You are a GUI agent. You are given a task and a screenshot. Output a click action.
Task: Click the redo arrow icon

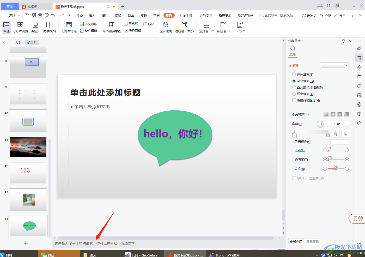(62, 15)
